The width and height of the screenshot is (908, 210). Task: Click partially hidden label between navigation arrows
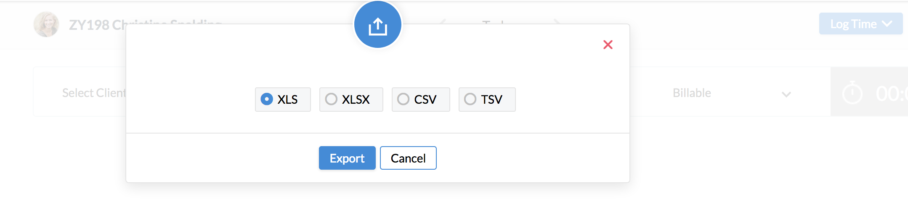coord(493,21)
